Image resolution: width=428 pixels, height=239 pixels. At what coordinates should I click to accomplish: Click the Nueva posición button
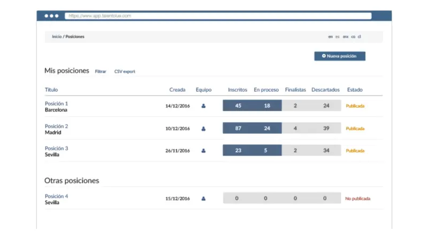pyautogui.click(x=340, y=56)
